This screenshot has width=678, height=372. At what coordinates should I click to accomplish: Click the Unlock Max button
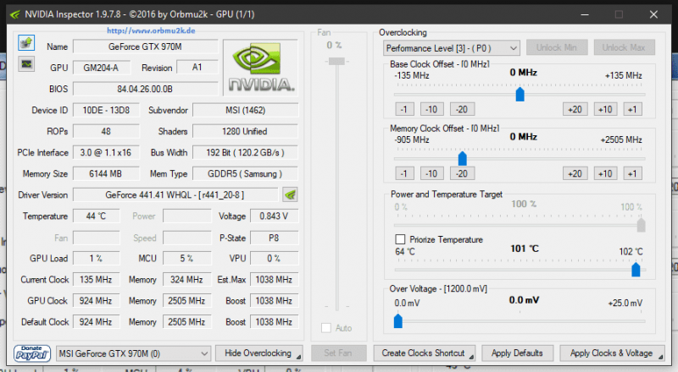[624, 47]
